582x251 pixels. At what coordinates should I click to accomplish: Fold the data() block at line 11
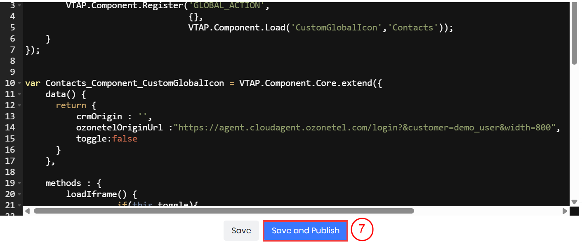coord(20,95)
